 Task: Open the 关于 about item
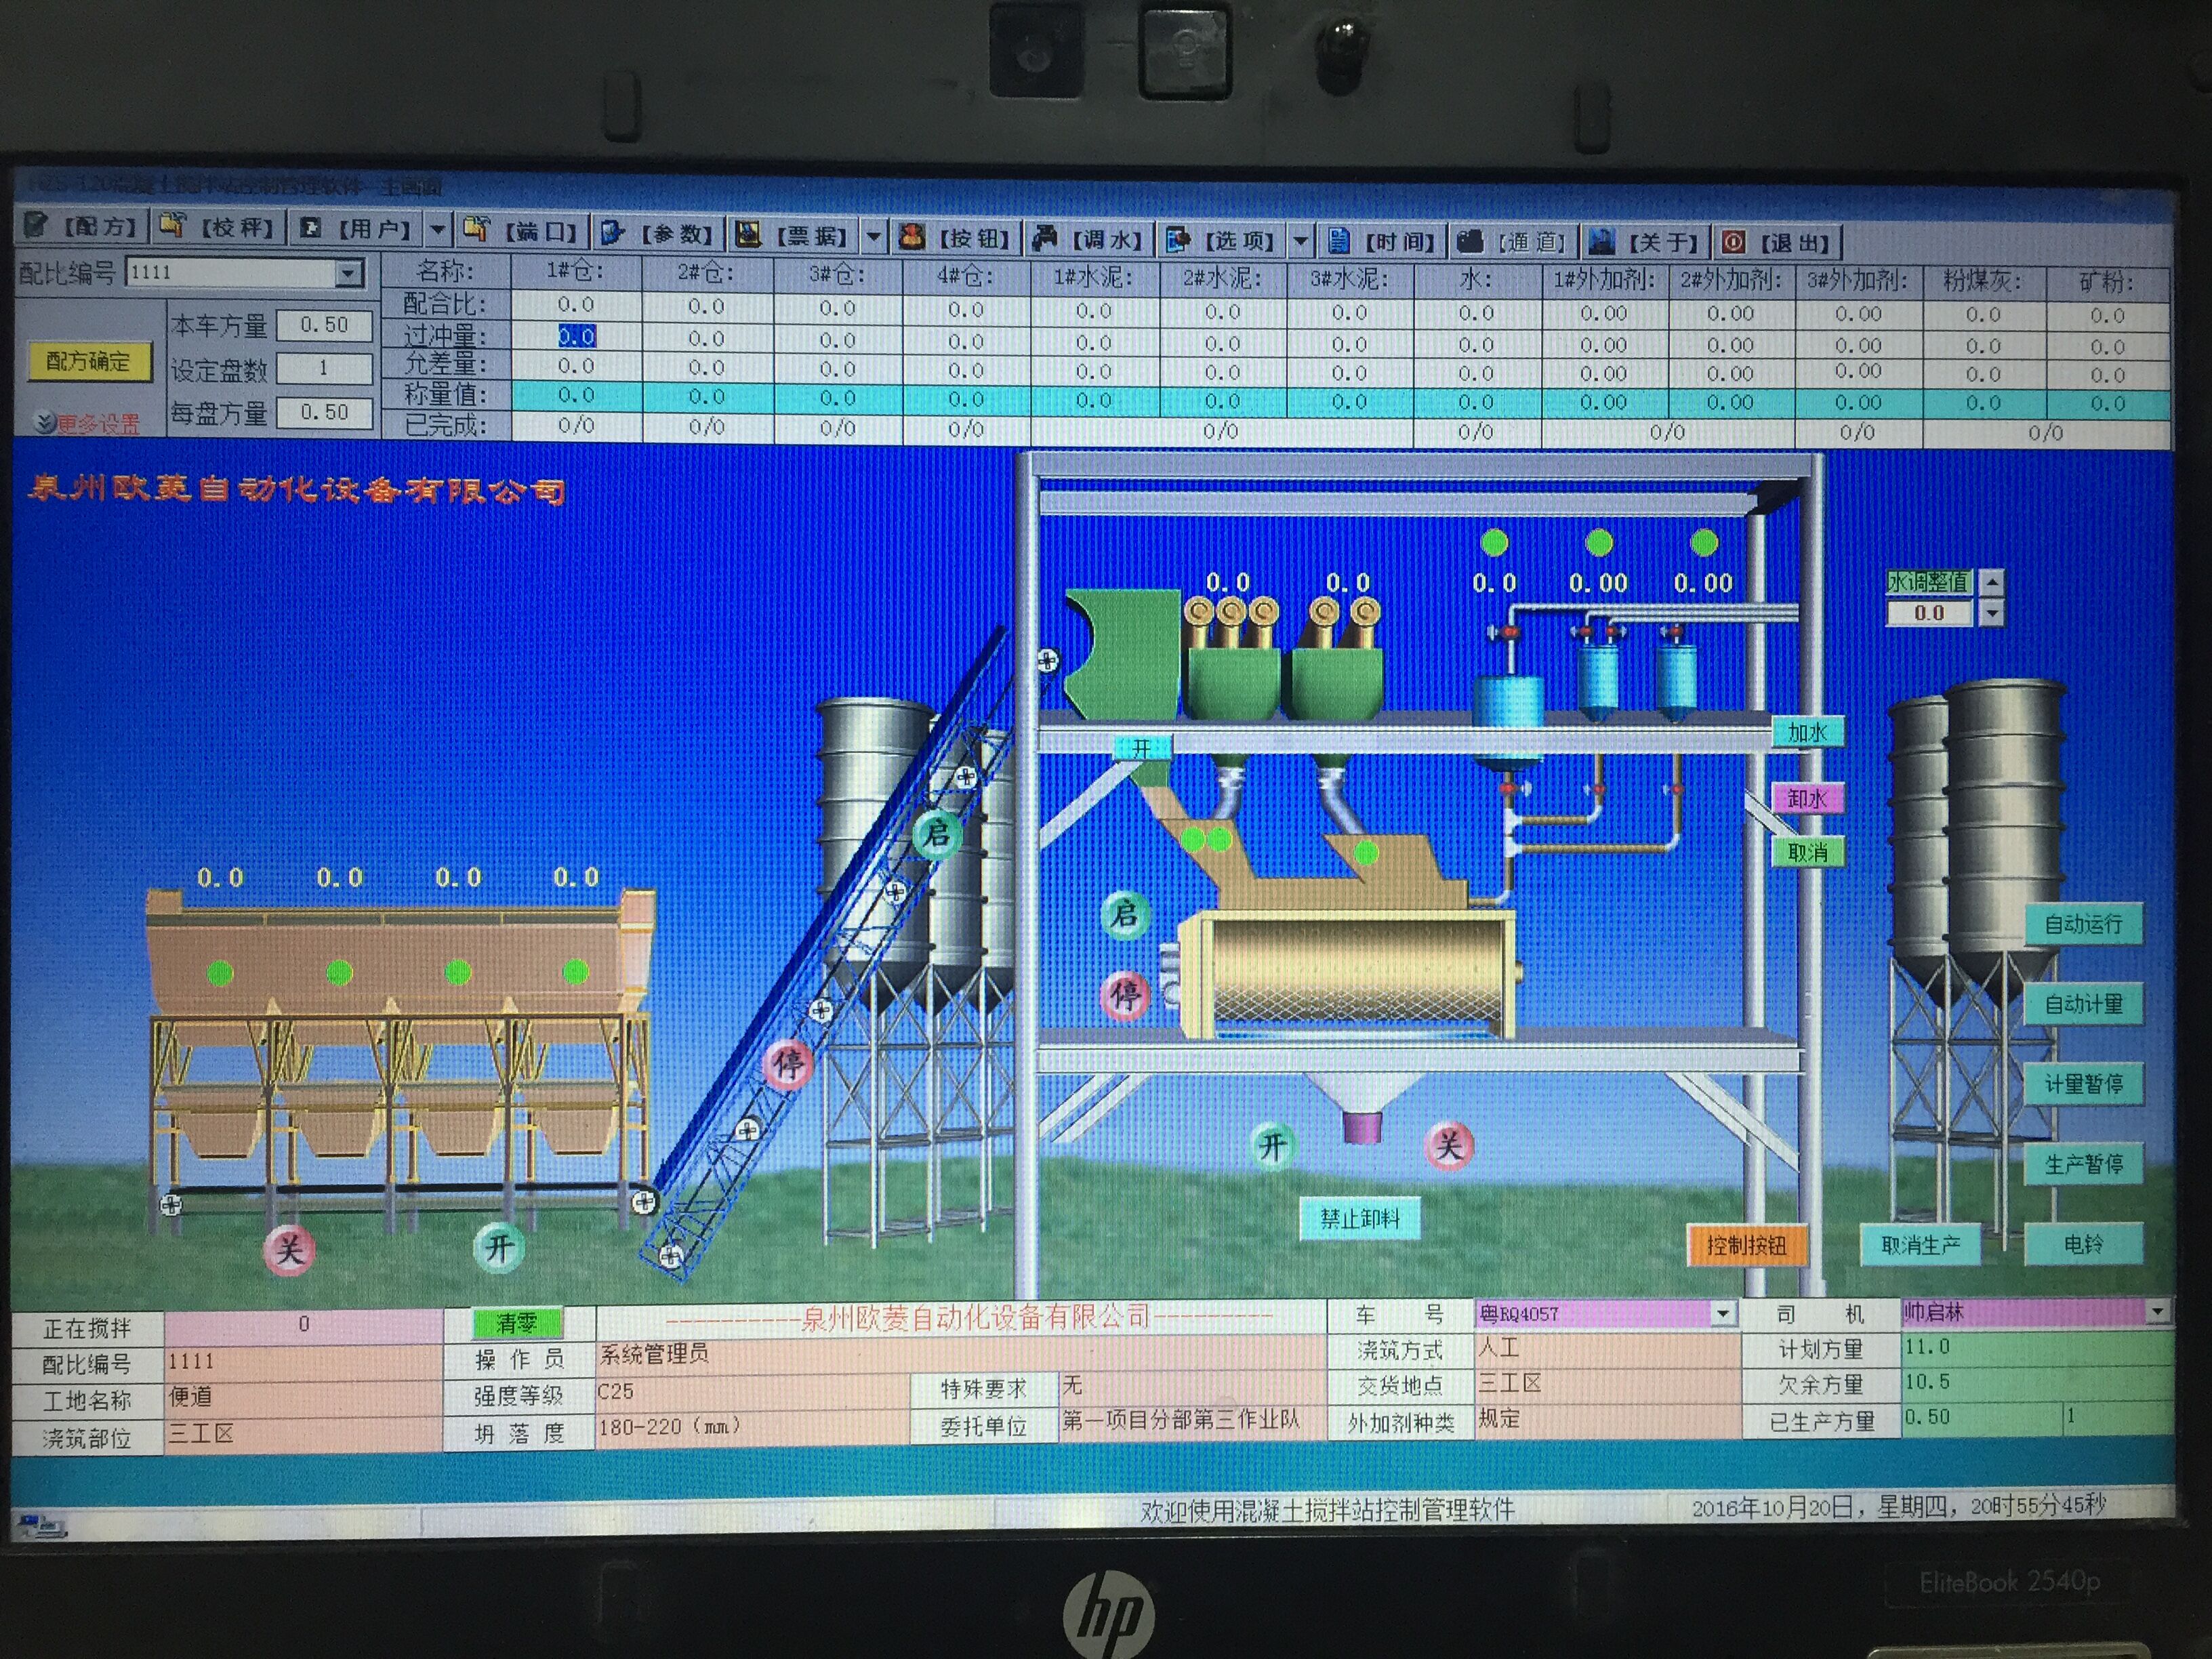(1645, 242)
